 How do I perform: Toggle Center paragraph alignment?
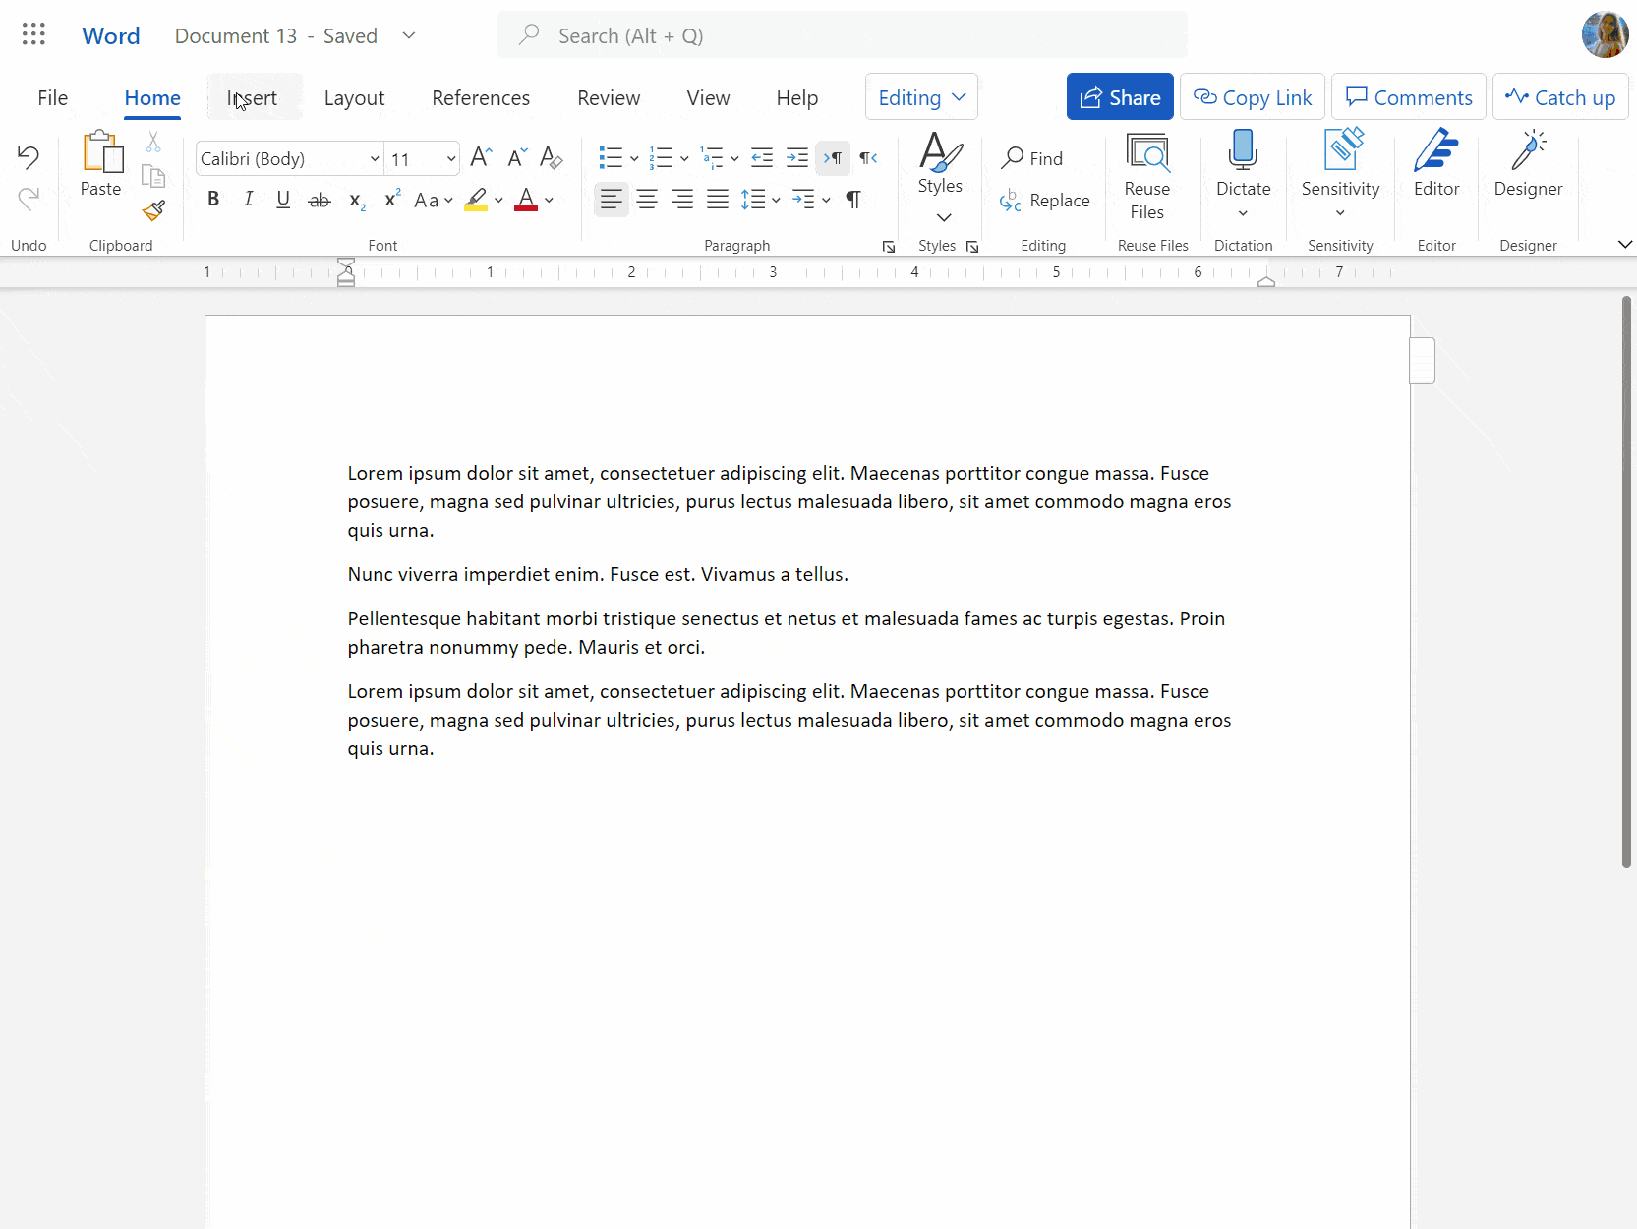(x=647, y=200)
